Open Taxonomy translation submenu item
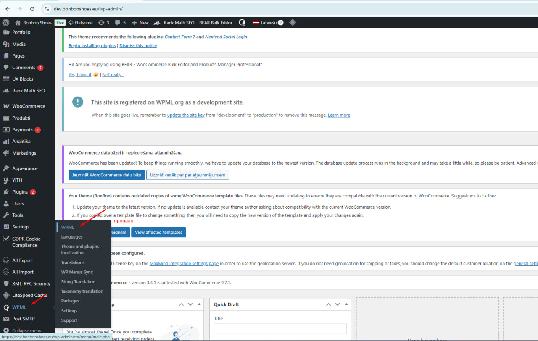The image size is (538, 341). [x=82, y=291]
